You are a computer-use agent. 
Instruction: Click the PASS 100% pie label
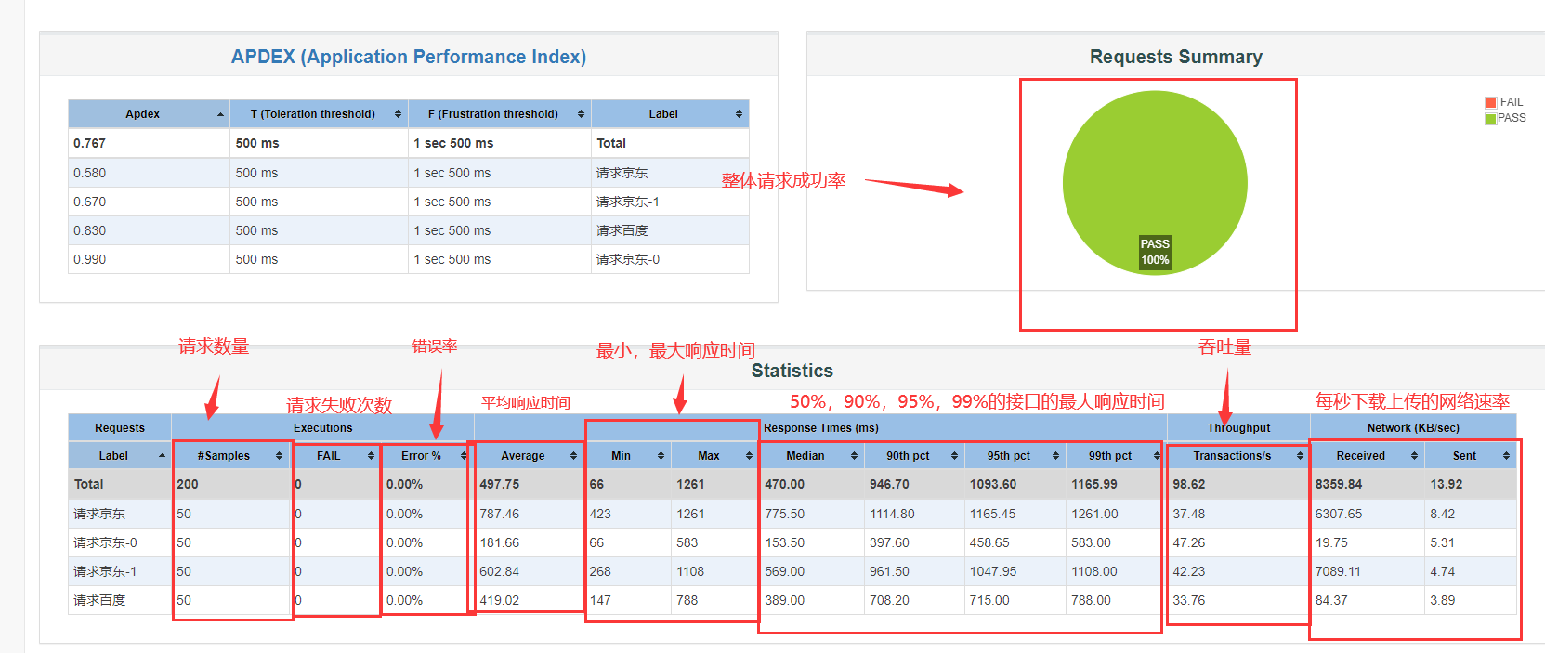1155,252
